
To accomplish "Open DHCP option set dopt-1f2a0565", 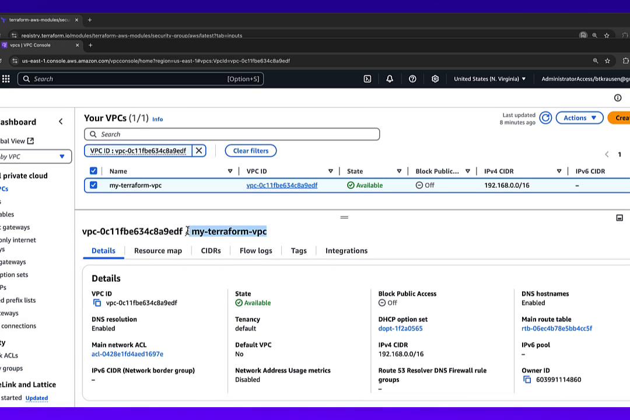I will [x=400, y=328].
